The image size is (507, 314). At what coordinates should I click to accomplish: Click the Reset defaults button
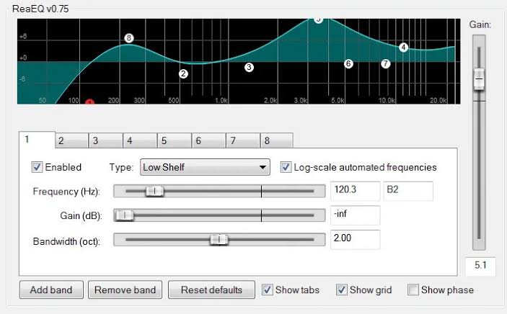click(211, 290)
